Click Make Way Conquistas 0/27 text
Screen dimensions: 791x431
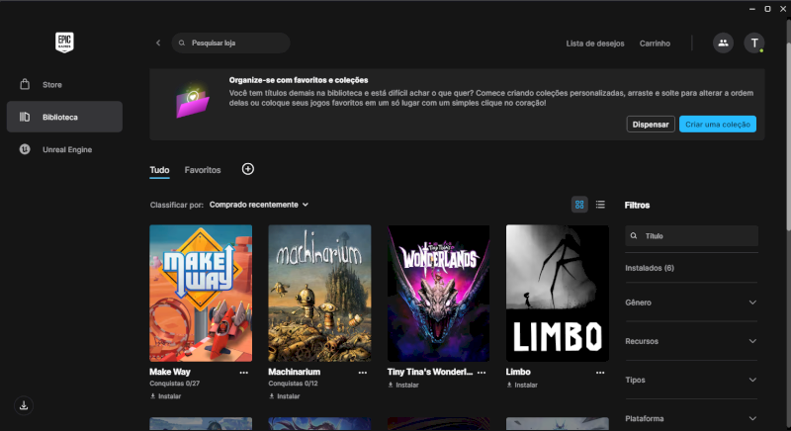click(x=175, y=384)
